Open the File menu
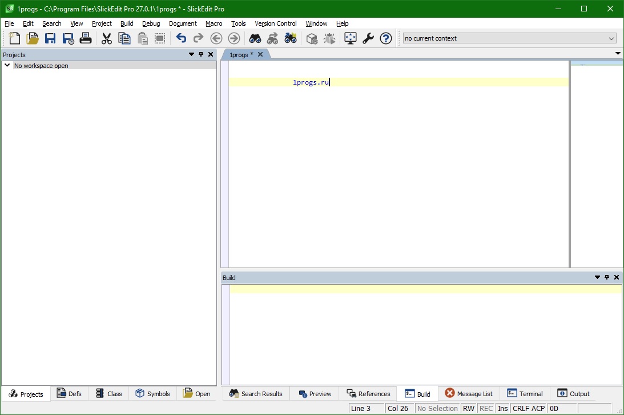This screenshot has width=624, height=415. click(9, 23)
